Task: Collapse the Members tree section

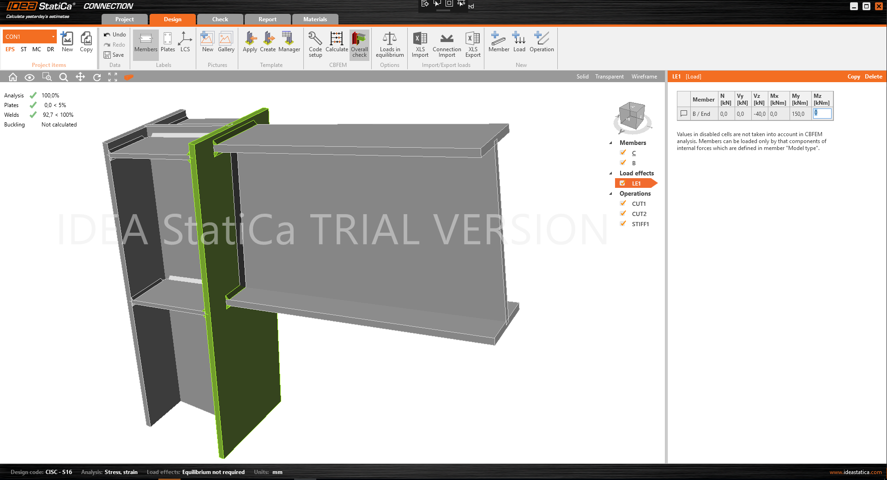Action: (611, 143)
